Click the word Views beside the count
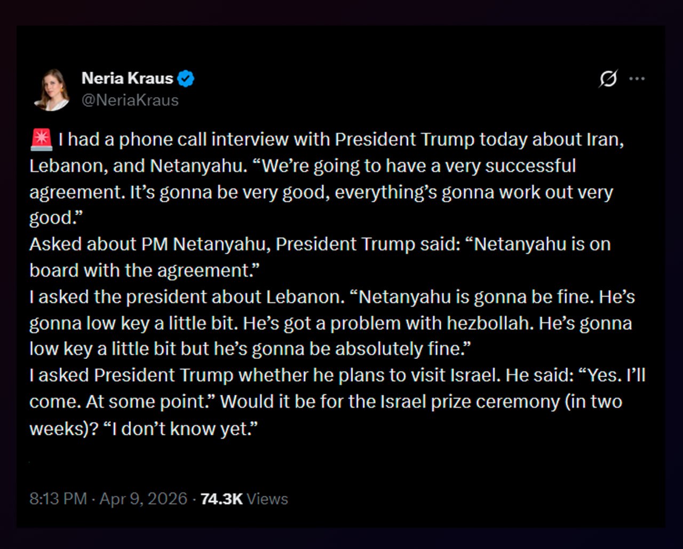The width and height of the screenshot is (683, 549). pos(267,499)
